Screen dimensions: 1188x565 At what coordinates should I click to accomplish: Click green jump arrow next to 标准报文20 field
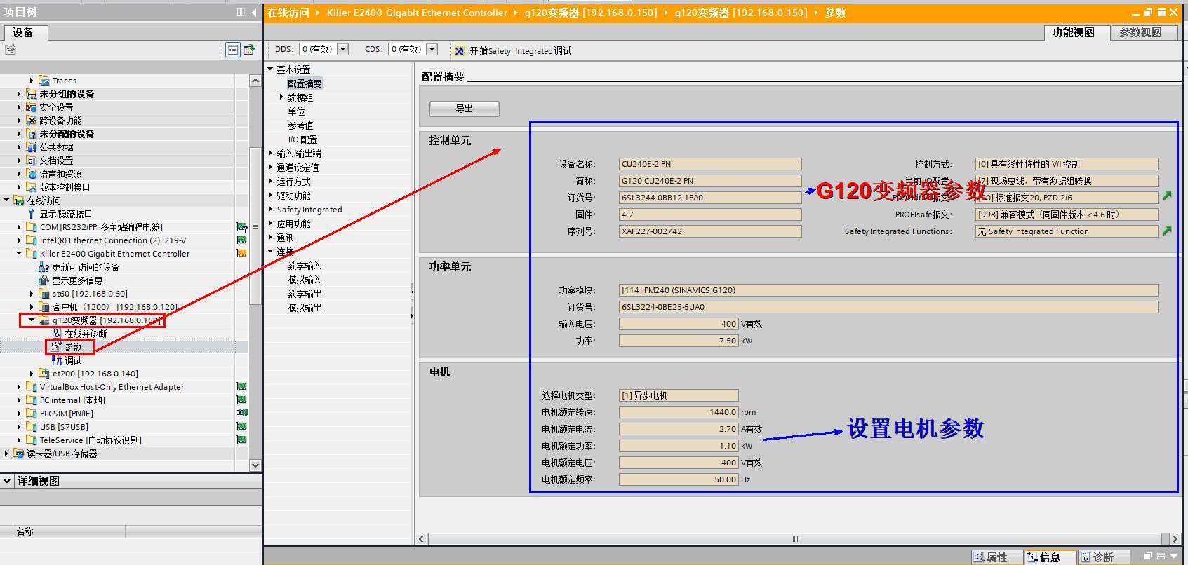tap(1167, 196)
